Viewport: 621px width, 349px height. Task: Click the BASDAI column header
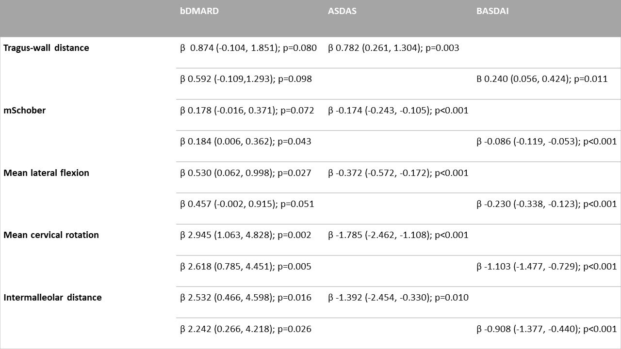pos(492,11)
